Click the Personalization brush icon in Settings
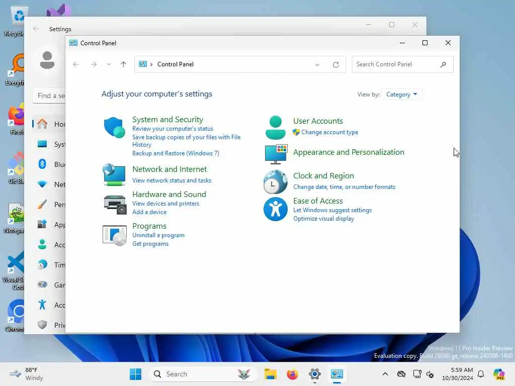 [42, 205]
